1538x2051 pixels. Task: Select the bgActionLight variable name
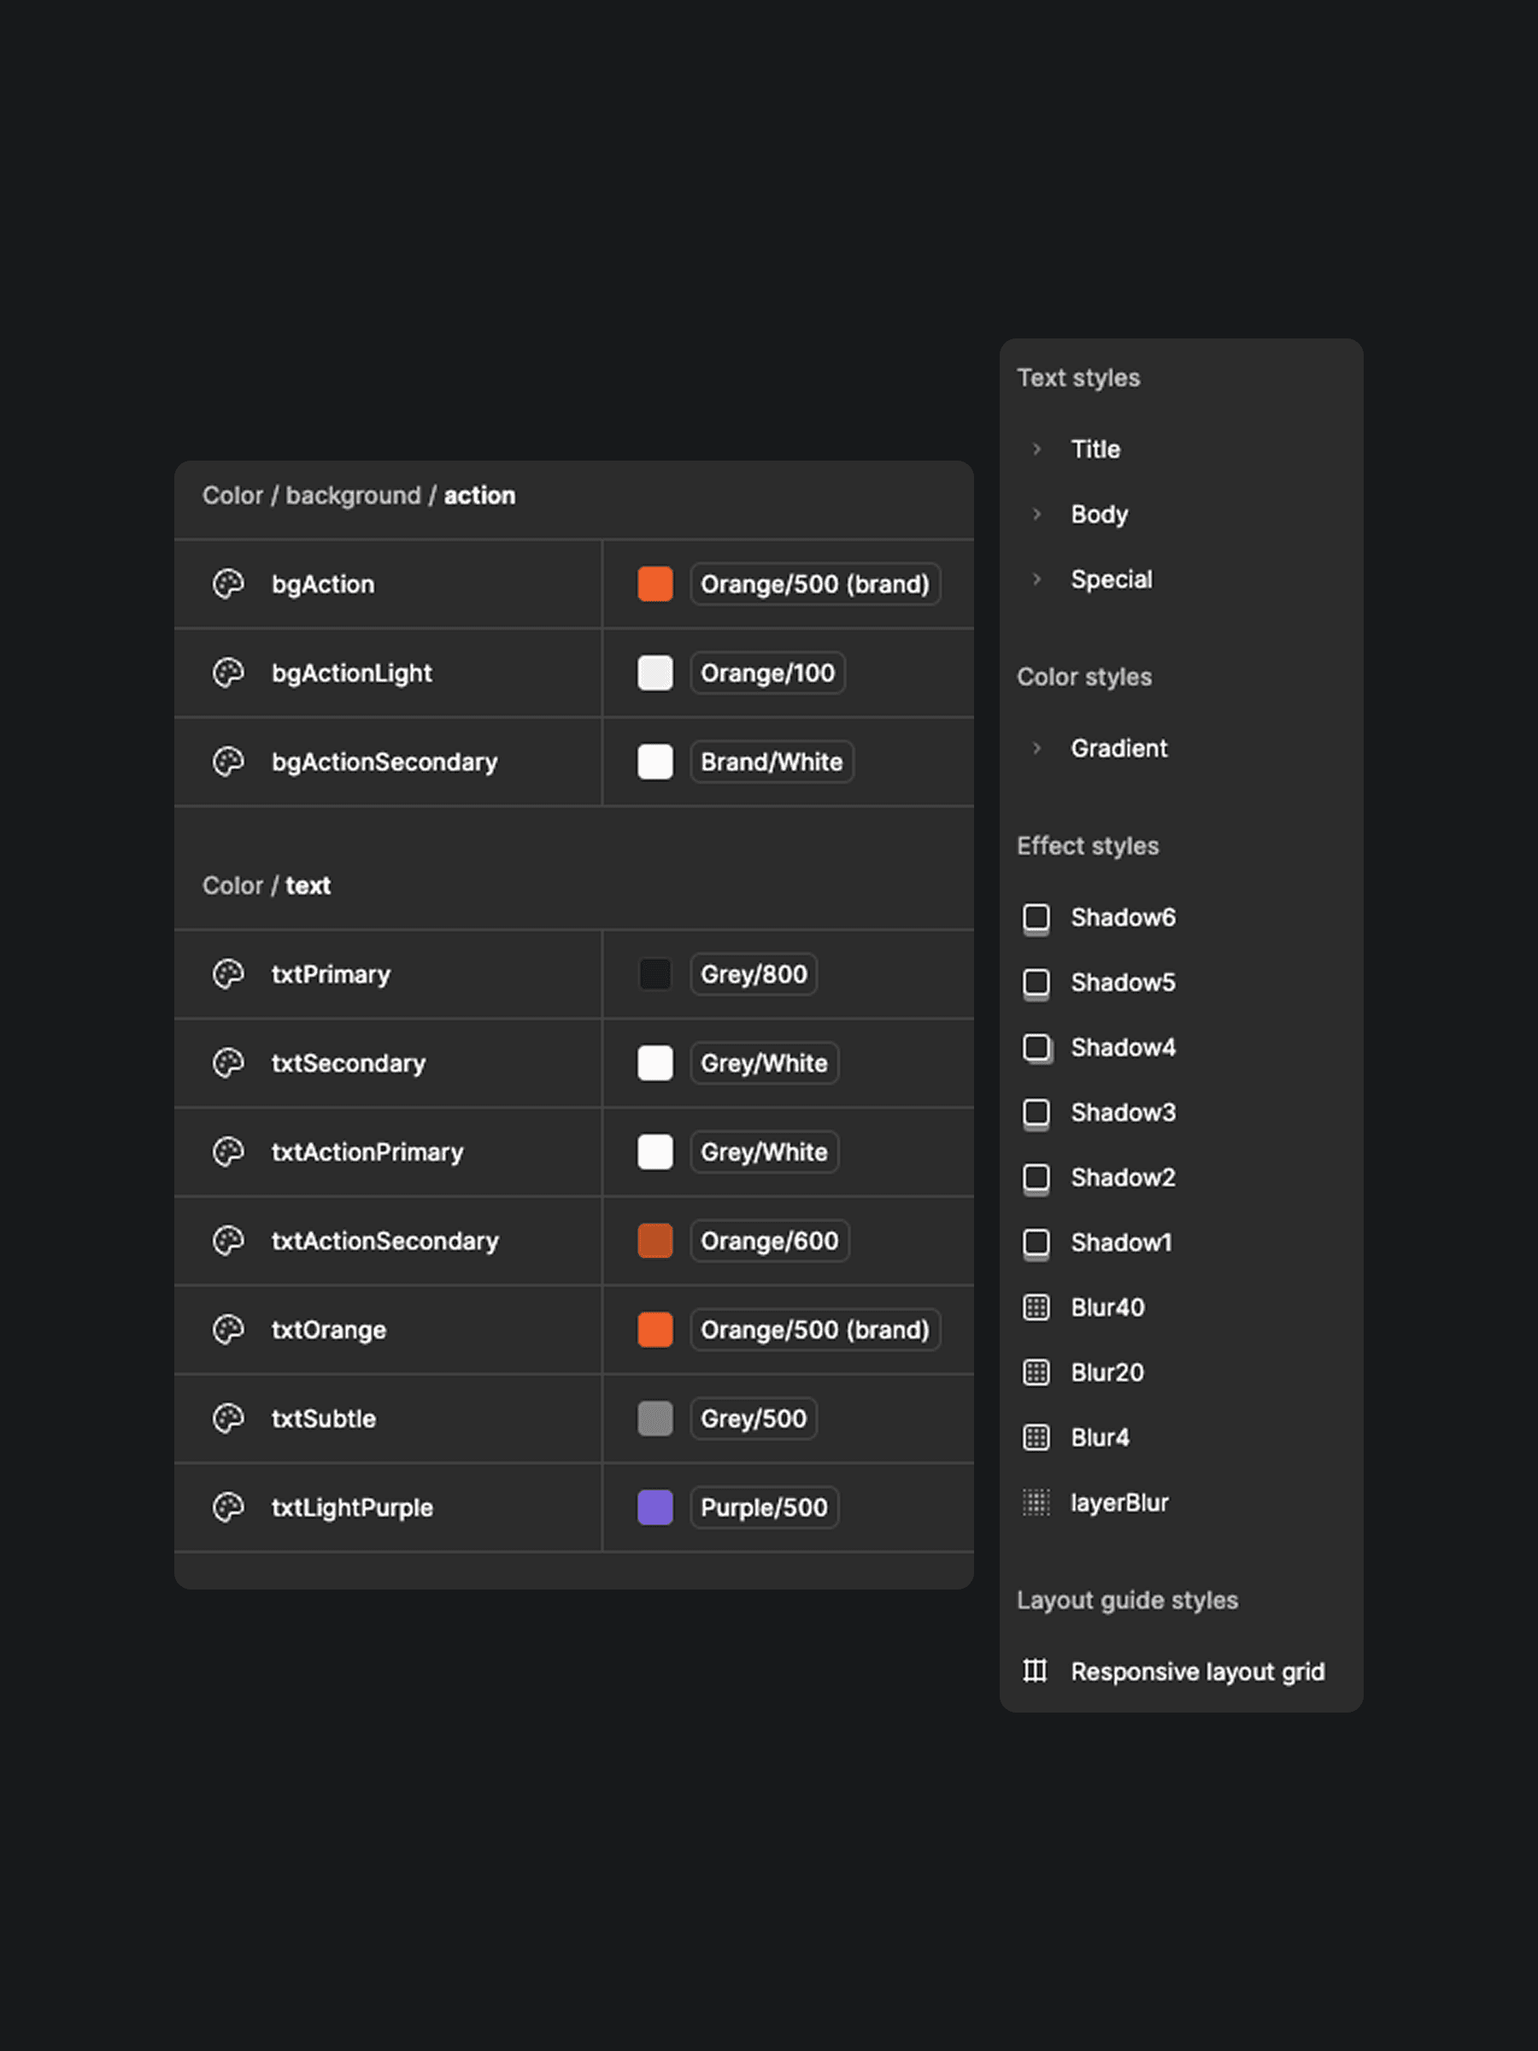352,673
